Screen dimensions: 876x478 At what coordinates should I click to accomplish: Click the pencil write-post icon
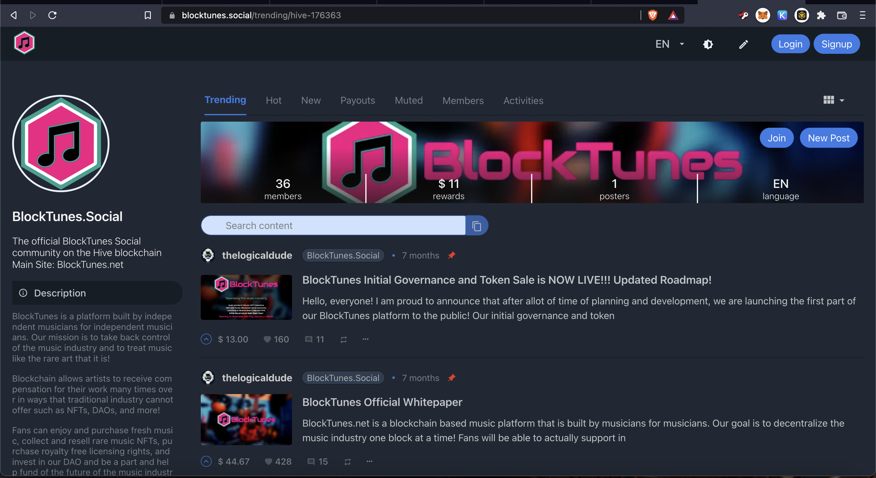[743, 44]
